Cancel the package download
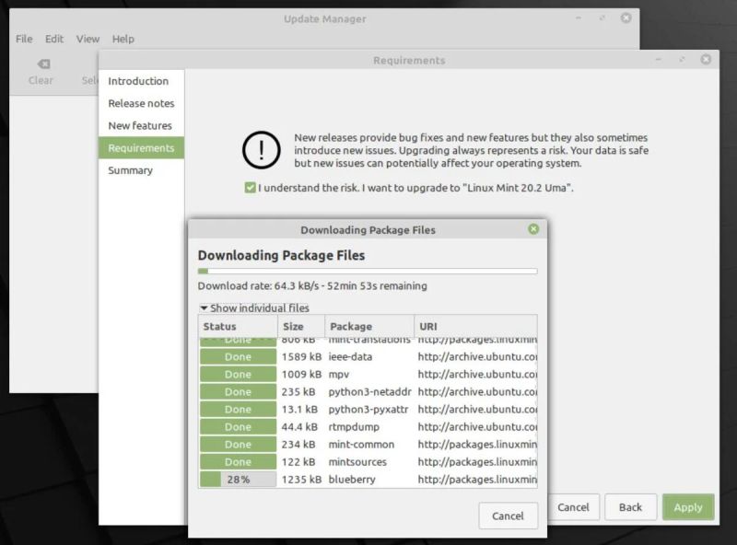This screenshot has width=737, height=545. point(508,516)
